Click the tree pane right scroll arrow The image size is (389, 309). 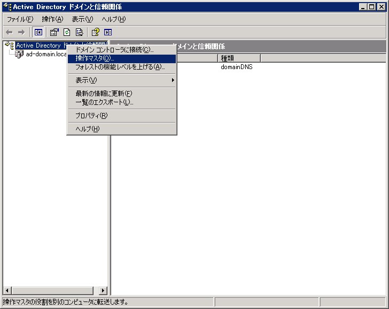[103, 290]
